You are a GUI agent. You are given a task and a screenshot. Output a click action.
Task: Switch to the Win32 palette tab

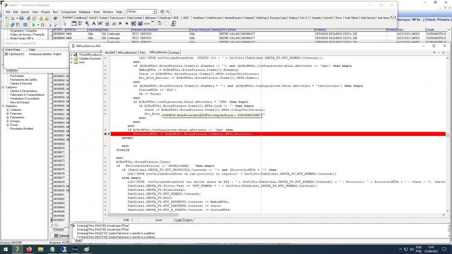pos(93,18)
